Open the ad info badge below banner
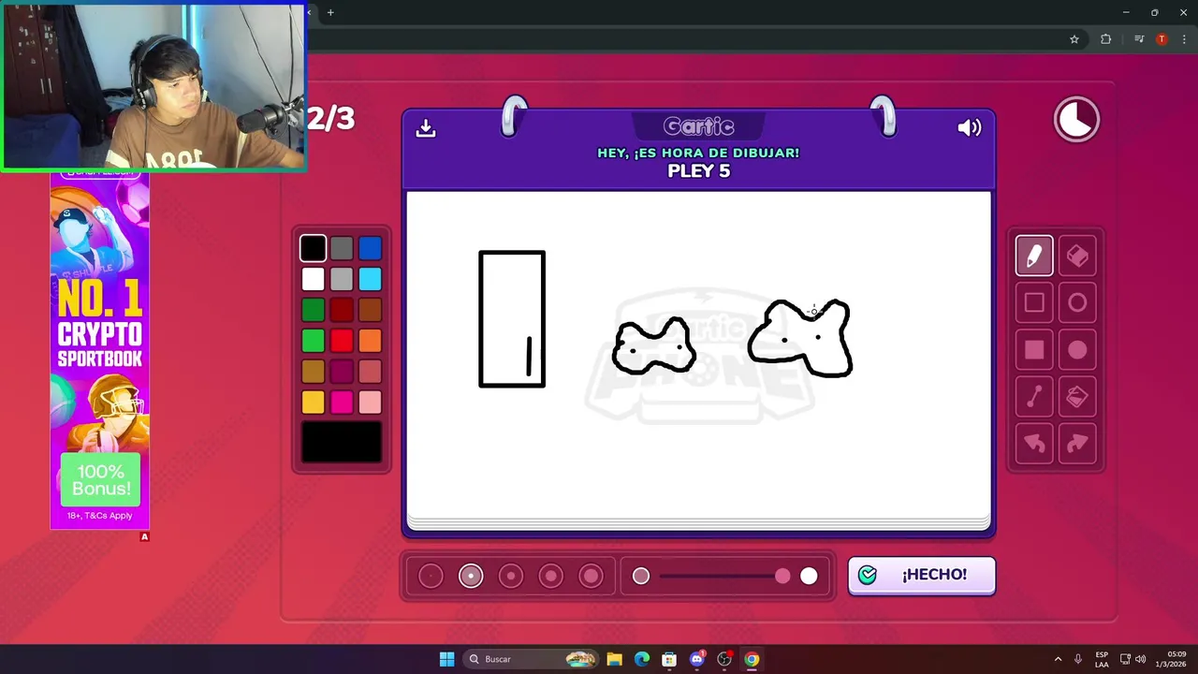1198x674 pixels. [x=144, y=536]
